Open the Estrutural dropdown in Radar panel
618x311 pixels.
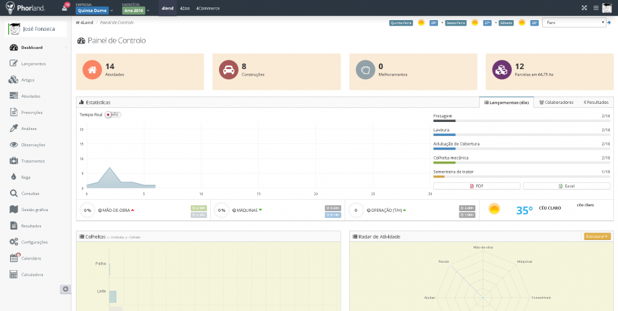[x=597, y=237]
